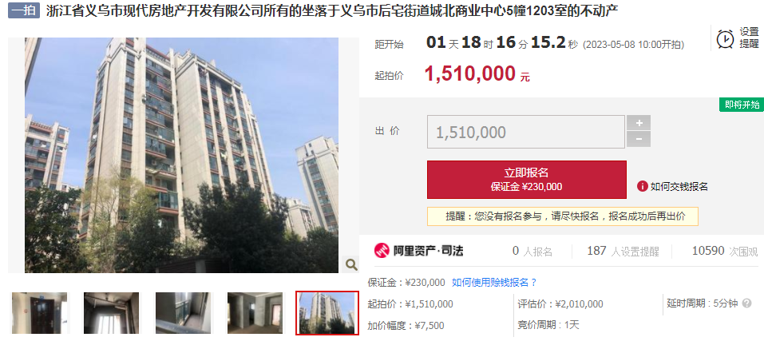Select the window-with-curtain thumbnail
764x349 pixels.
tap(111, 313)
